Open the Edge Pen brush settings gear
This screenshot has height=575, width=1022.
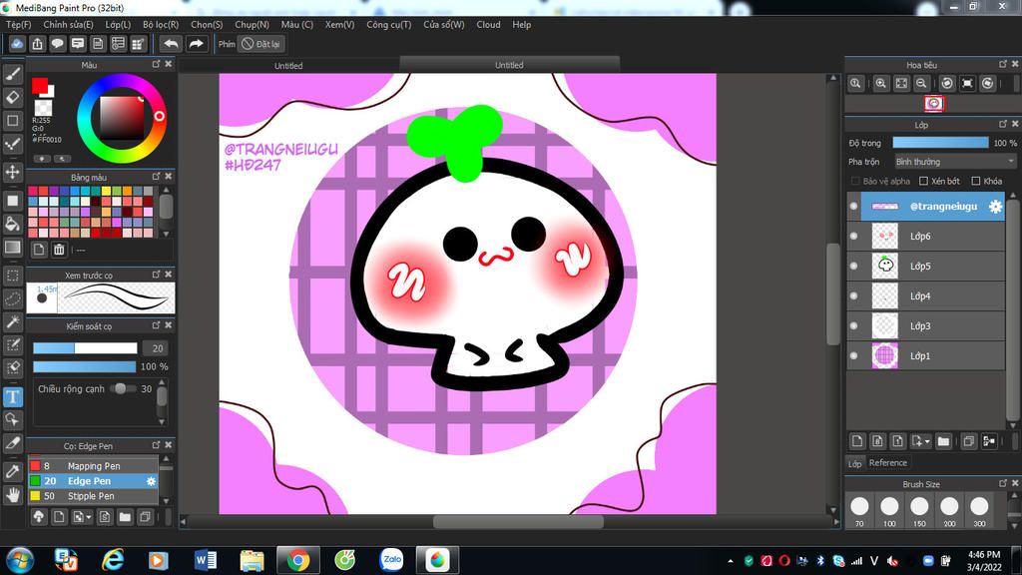[152, 481]
